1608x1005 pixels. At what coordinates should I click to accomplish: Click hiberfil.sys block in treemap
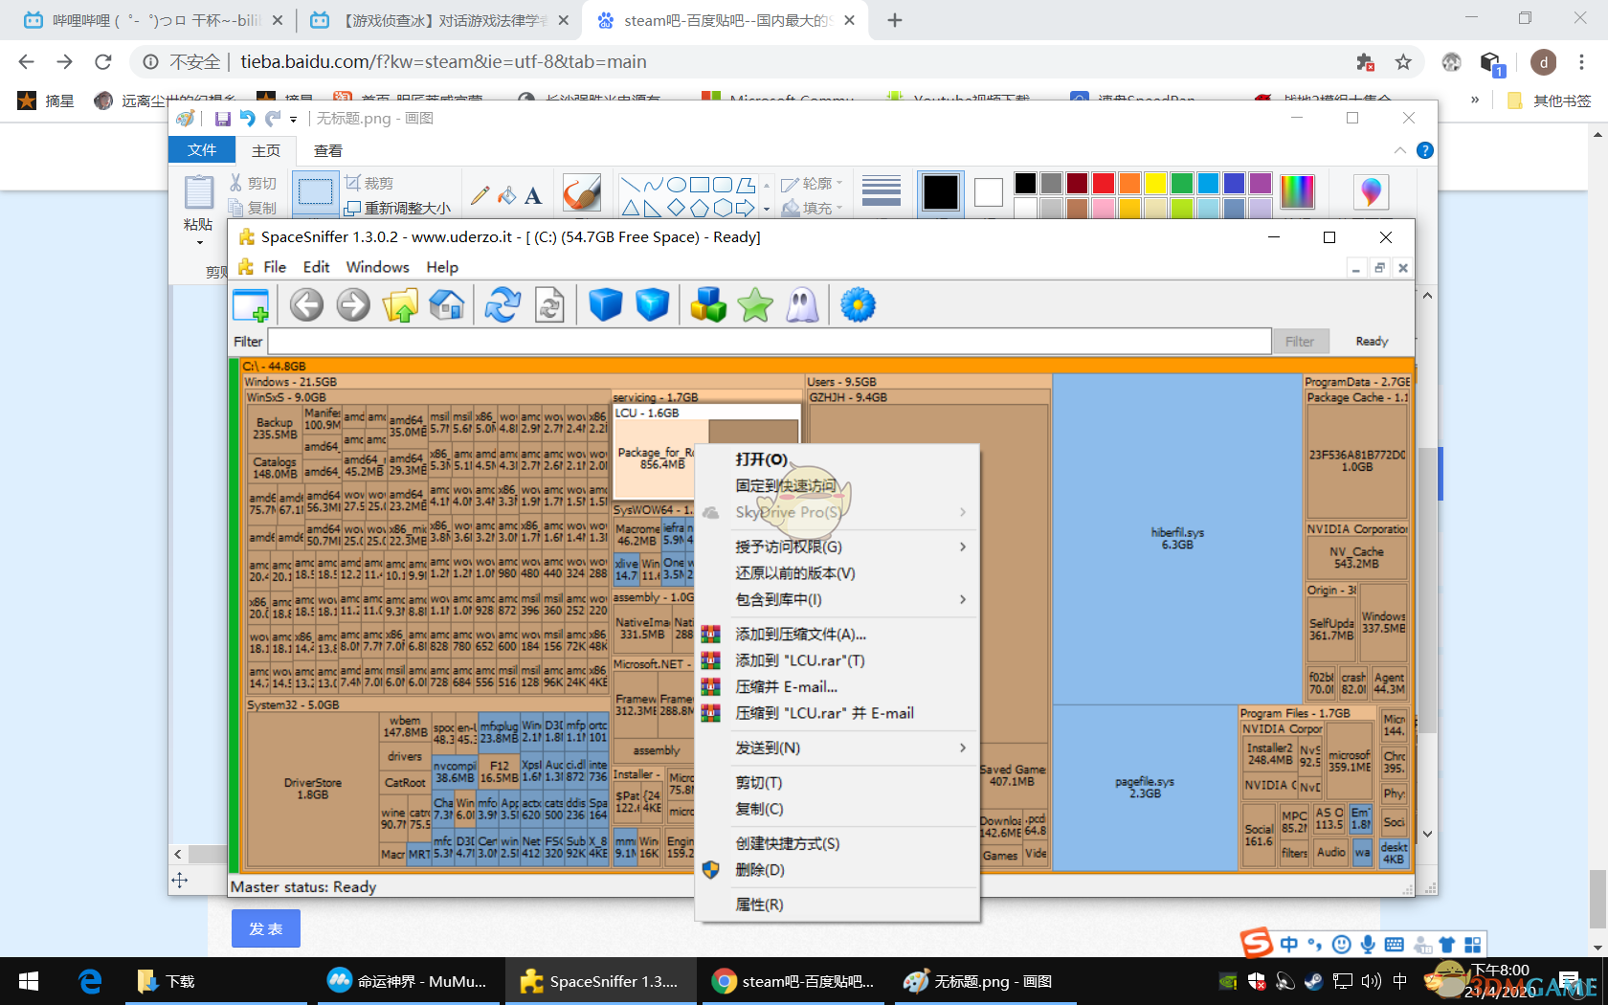1177,538
